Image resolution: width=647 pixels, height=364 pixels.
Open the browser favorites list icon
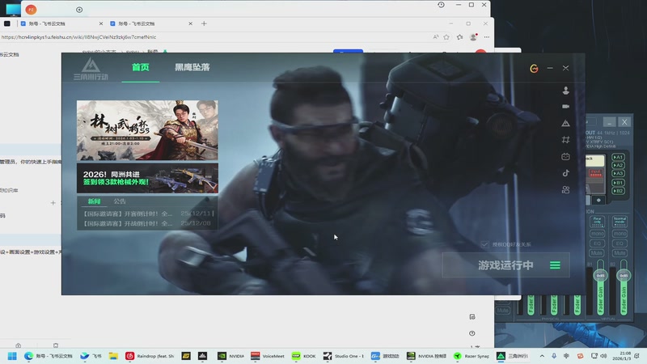pyautogui.click(x=460, y=37)
